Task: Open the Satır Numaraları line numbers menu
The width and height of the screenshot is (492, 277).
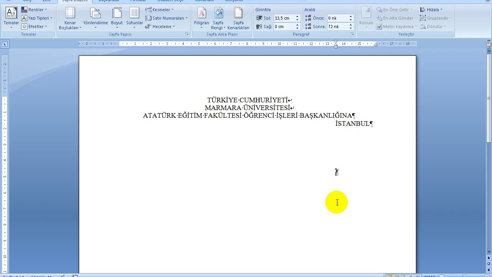Action: 166,18
